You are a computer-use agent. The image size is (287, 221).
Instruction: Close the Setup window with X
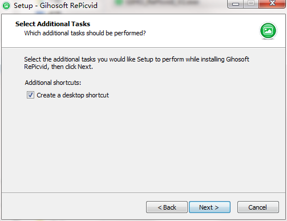[x=272, y=4]
